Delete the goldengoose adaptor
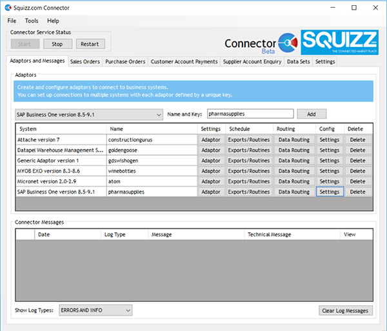 click(357, 150)
